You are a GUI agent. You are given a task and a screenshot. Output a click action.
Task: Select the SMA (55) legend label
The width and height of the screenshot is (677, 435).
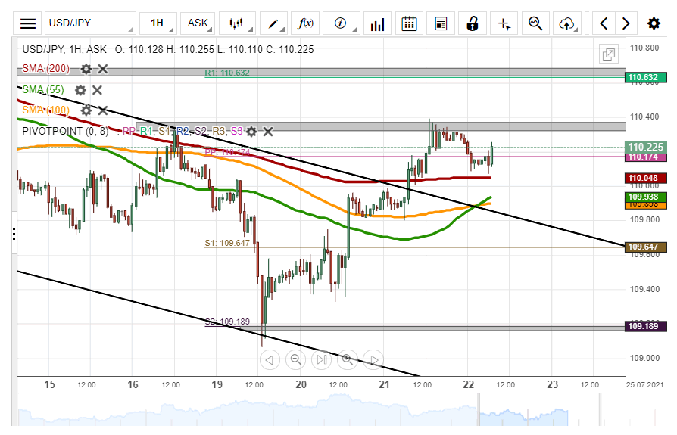42,90
